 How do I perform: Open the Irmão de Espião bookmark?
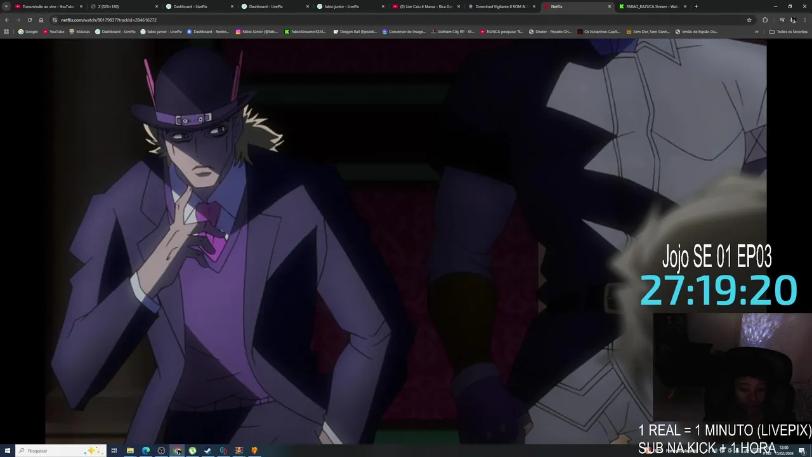coord(697,31)
